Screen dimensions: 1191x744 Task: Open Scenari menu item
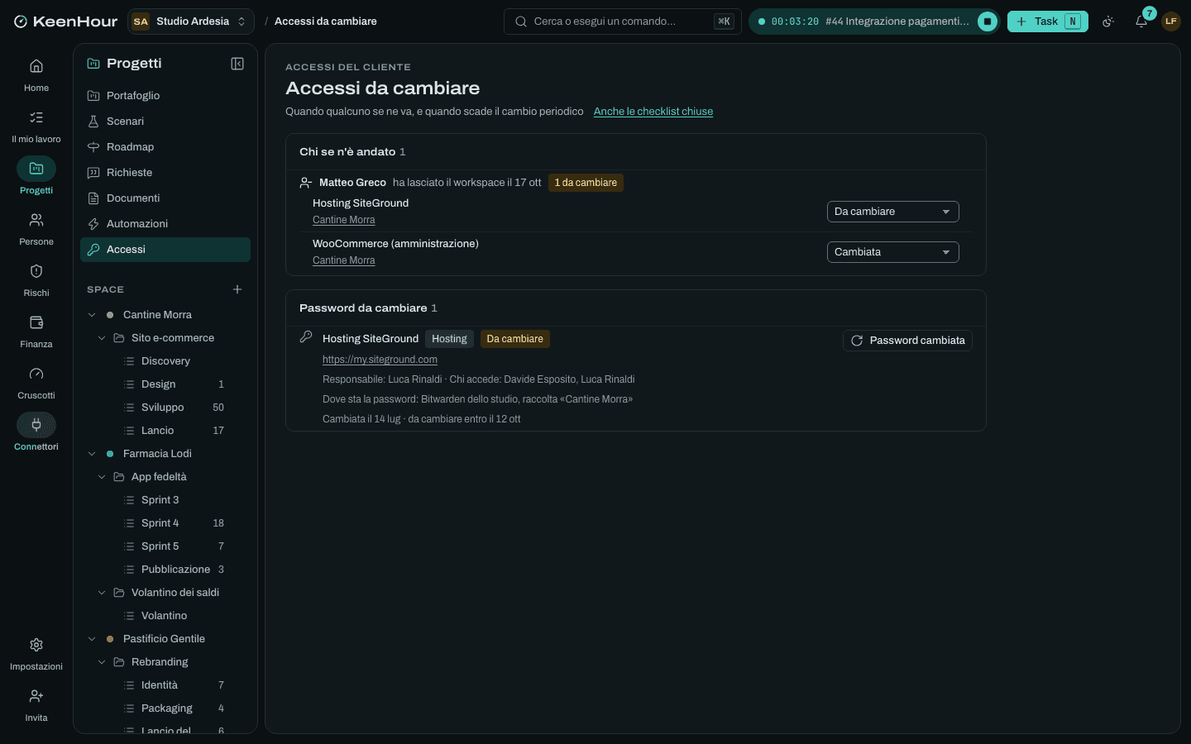click(165, 122)
